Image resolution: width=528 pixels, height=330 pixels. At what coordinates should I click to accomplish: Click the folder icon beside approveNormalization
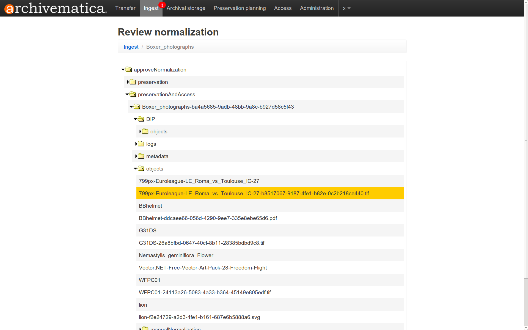129,70
